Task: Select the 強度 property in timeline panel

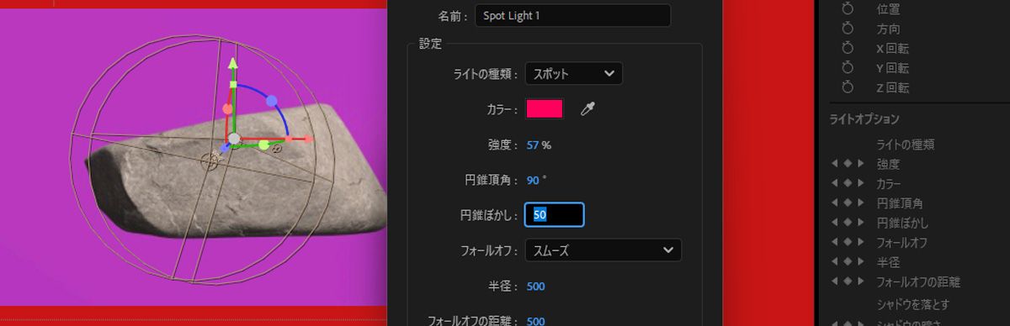Action: click(x=888, y=164)
